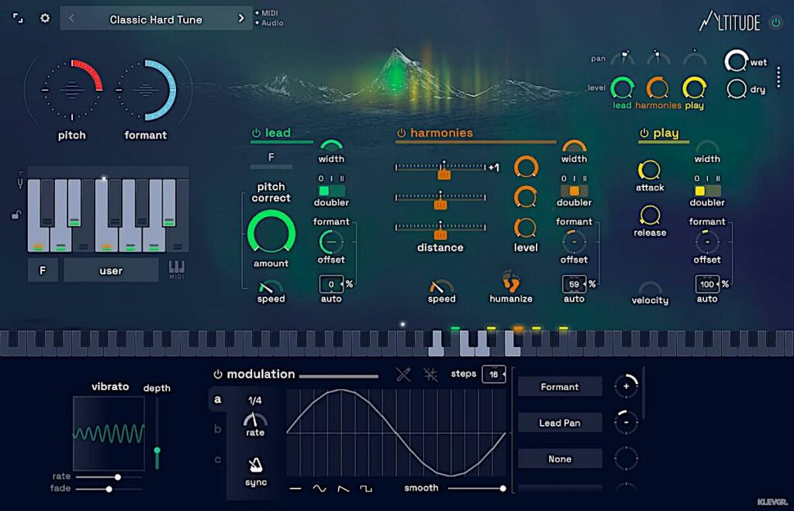The height and width of the screenshot is (511, 794).
Task: Click the play attack knob
Action: pos(649,171)
